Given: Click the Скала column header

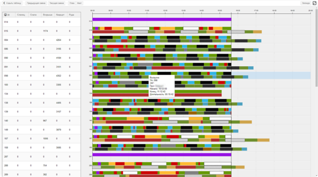Looking at the screenshot, I should click(33, 15).
